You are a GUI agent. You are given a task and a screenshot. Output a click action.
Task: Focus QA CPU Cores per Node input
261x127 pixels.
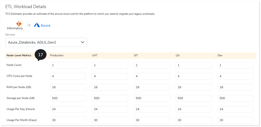coord(193,76)
